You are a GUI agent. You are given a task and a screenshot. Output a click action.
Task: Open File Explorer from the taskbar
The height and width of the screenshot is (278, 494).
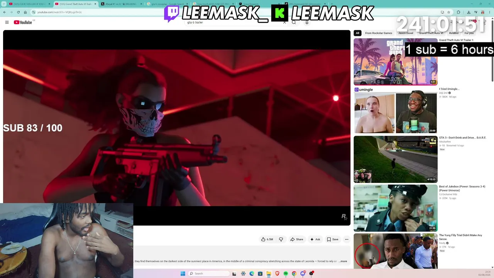click(269, 273)
